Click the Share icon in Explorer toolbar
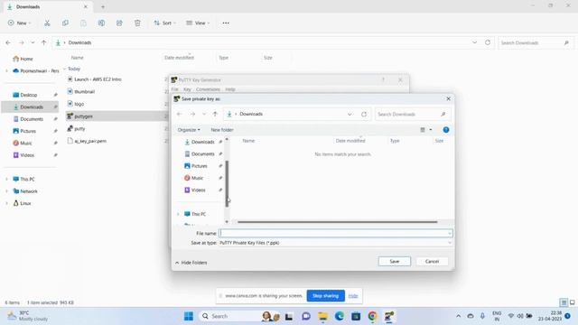 [x=119, y=23]
